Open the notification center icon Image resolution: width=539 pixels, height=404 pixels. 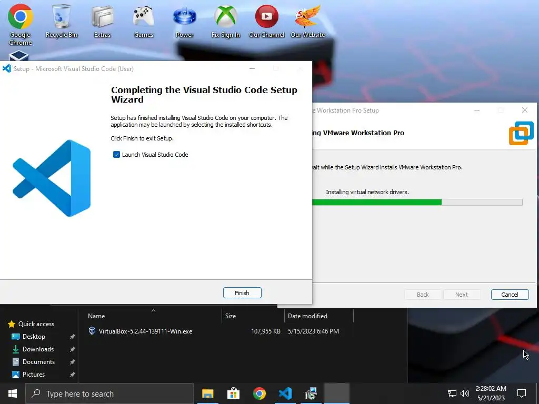522,393
